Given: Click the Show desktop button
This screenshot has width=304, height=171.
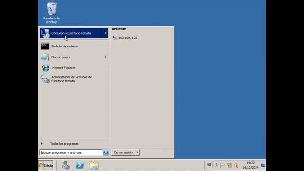Looking at the screenshot, I should click(x=263, y=165).
